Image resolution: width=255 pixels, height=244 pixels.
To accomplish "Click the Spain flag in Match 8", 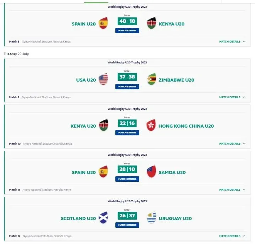I will (x=103, y=24).
